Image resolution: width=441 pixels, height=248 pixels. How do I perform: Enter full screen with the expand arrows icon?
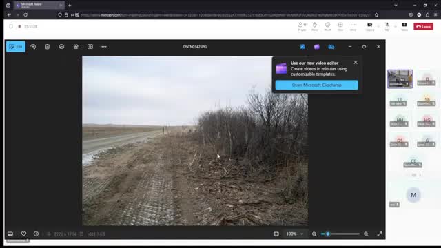(380, 234)
